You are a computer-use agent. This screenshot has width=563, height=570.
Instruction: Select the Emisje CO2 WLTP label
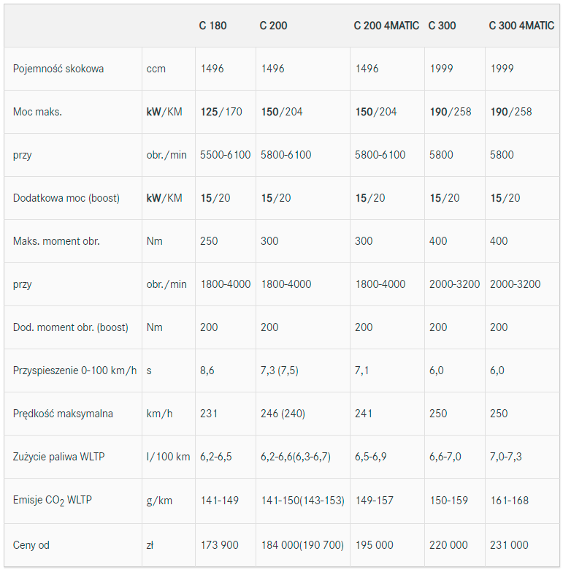53,500
